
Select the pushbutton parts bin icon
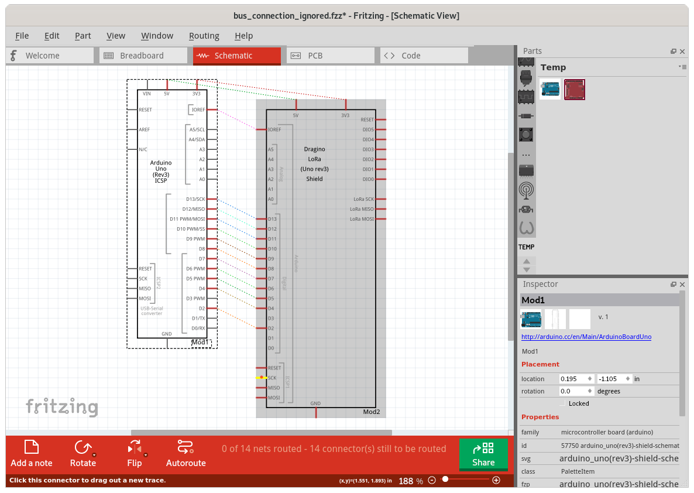coord(526,135)
